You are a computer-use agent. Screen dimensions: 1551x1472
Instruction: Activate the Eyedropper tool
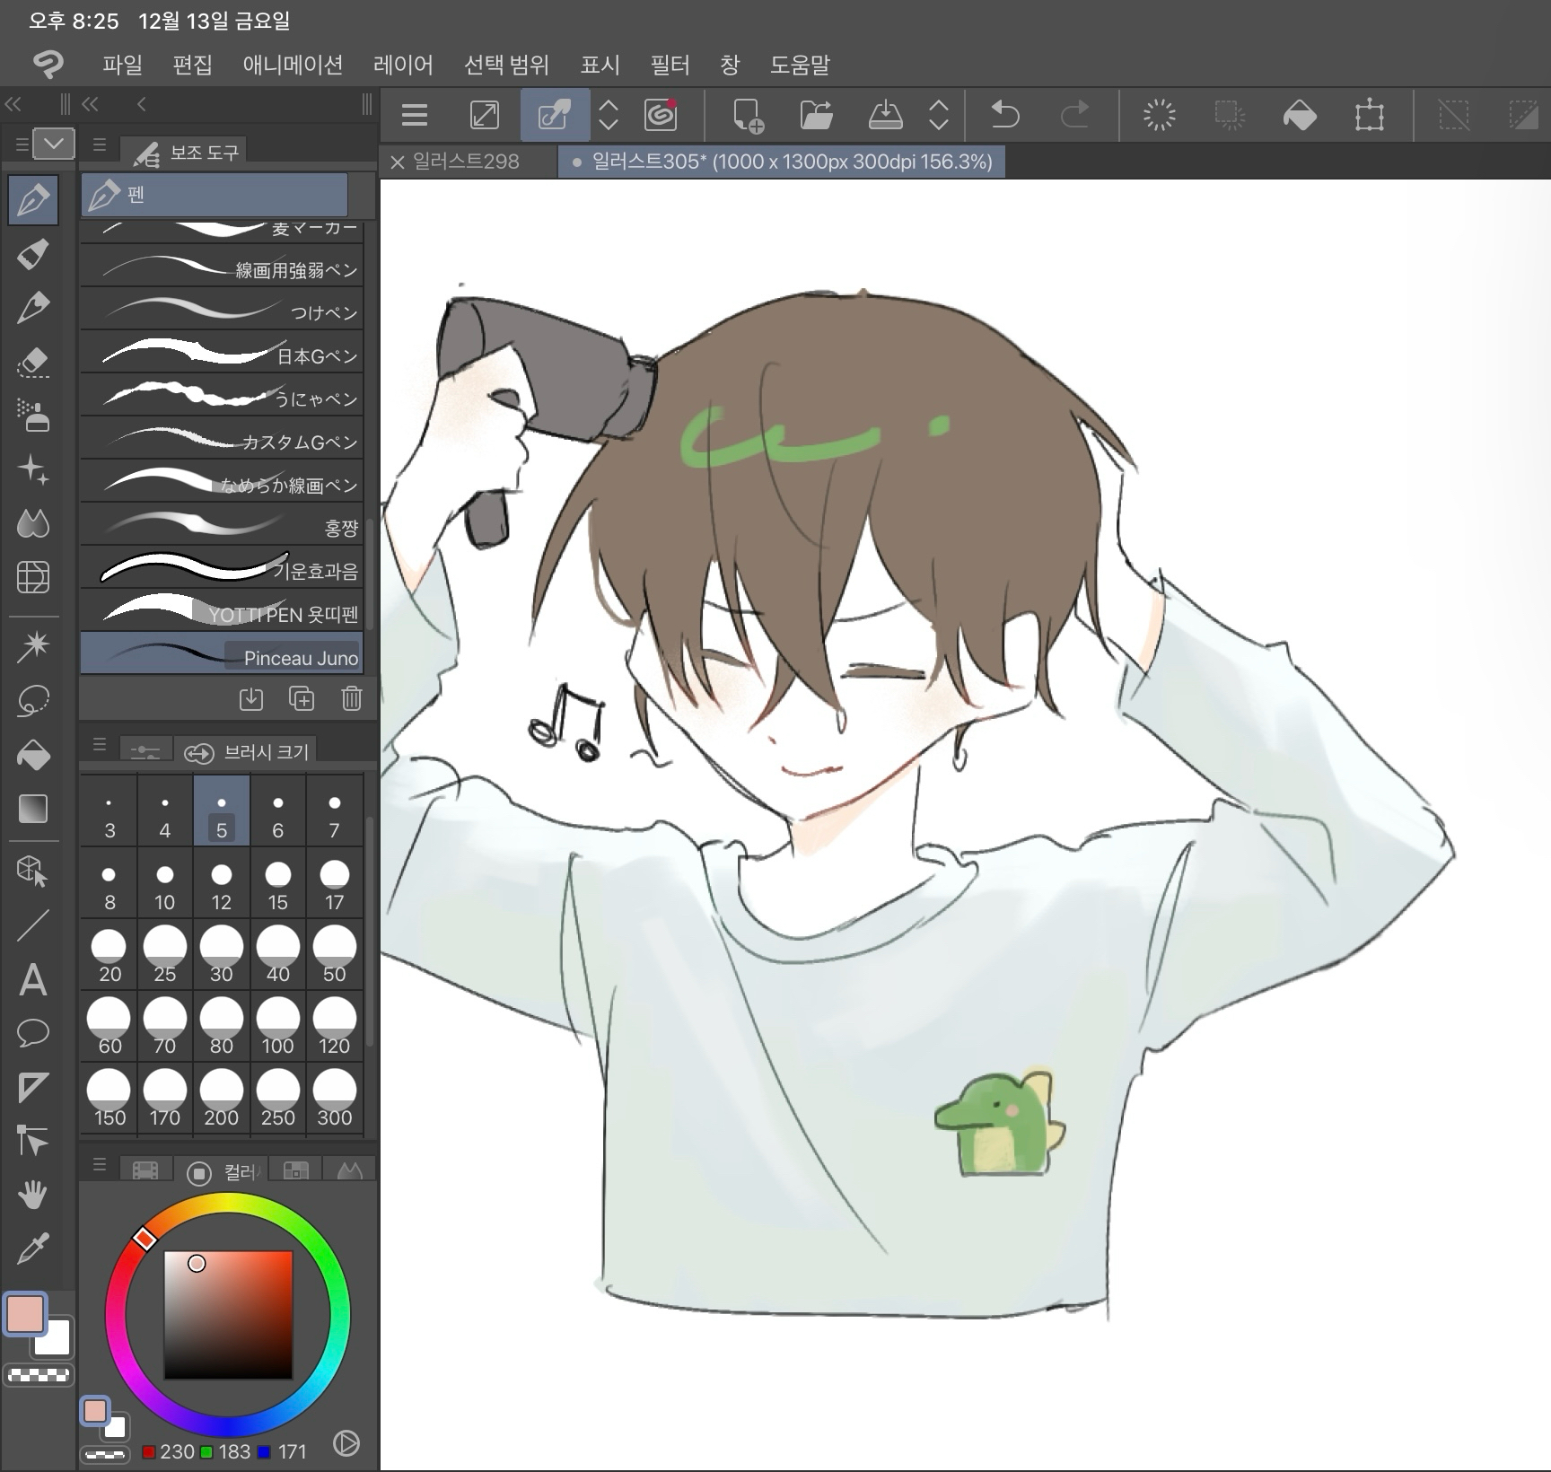click(x=33, y=1248)
